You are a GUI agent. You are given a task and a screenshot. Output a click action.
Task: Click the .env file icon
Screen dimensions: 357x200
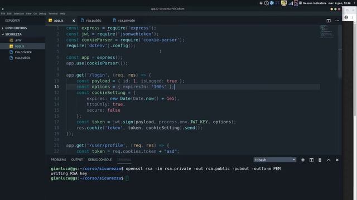[x=11, y=40]
